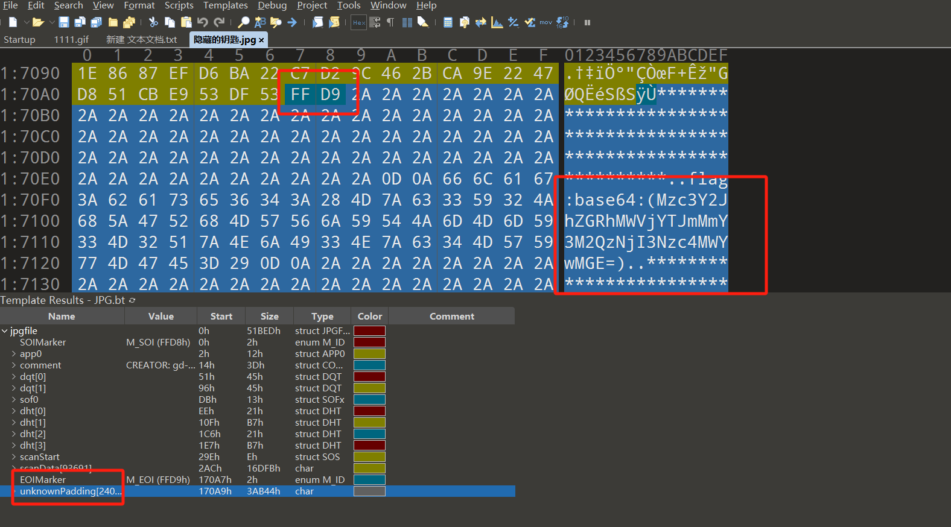This screenshot has width=951, height=527.
Task: Expand the sof0 node
Action: (14, 400)
